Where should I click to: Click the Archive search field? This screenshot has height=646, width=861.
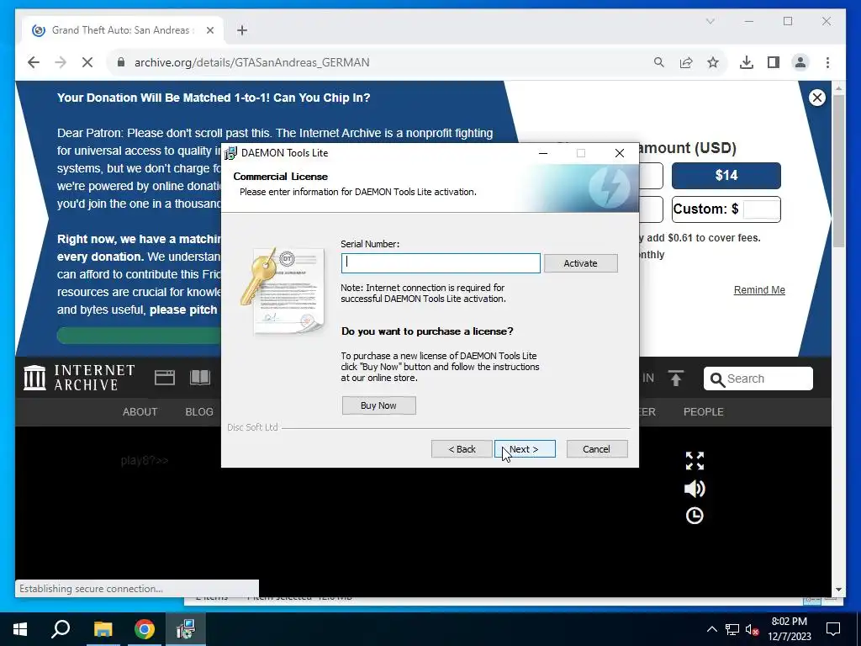[758, 379]
